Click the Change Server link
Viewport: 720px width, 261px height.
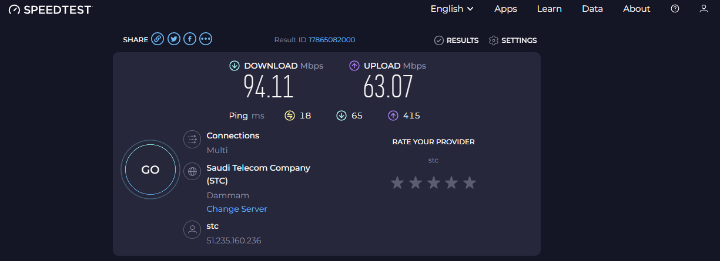pos(237,209)
